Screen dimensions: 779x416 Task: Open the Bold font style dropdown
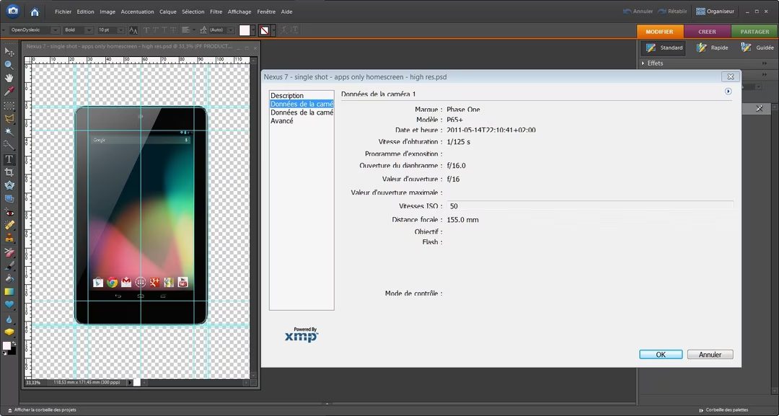89,30
